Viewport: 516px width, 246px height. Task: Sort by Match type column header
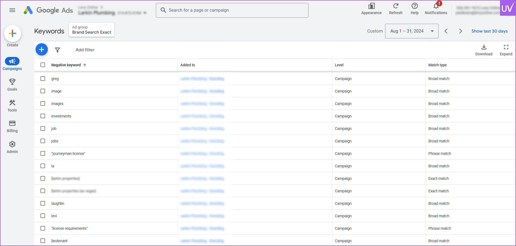point(437,65)
